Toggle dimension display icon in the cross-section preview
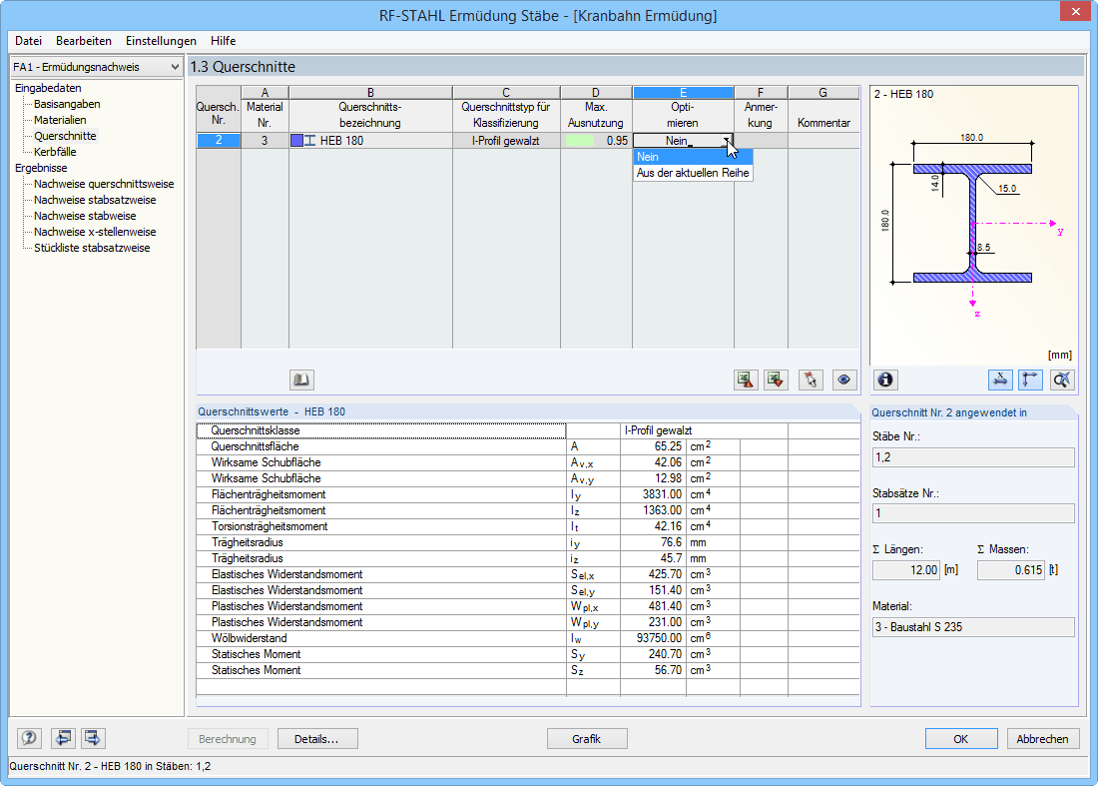The height and width of the screenshot is (786, 1098). point(1000,380)
